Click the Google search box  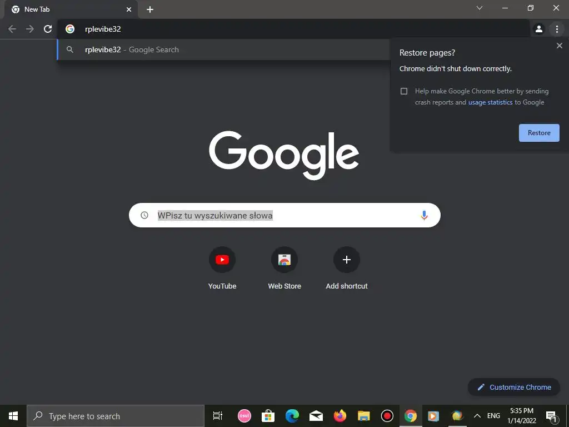pyautogui.click(x=284, y=215)
